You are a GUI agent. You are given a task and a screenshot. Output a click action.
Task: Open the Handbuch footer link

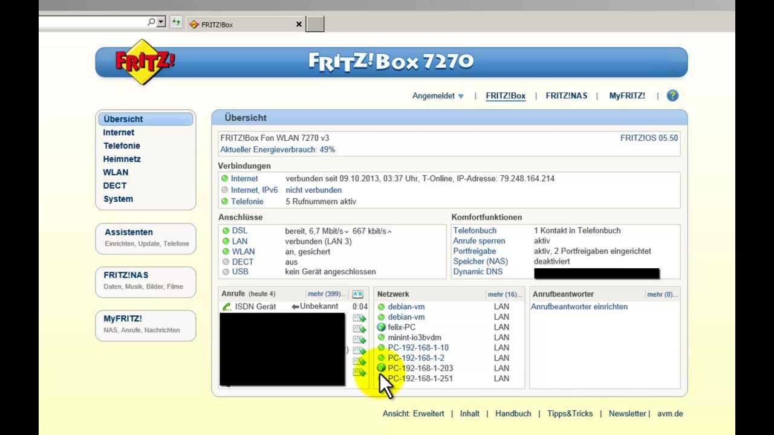point(513,414)
